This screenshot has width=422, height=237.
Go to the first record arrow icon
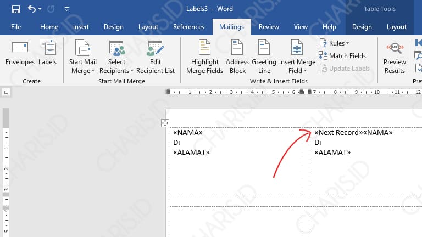click(x=419, y=43)
